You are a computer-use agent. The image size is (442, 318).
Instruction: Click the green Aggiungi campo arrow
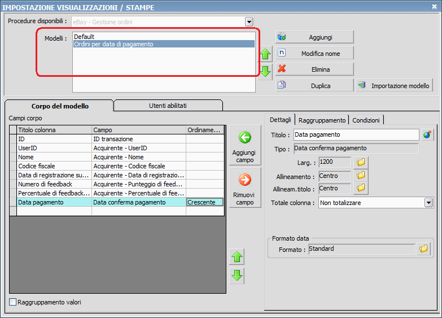pos(245,145)
